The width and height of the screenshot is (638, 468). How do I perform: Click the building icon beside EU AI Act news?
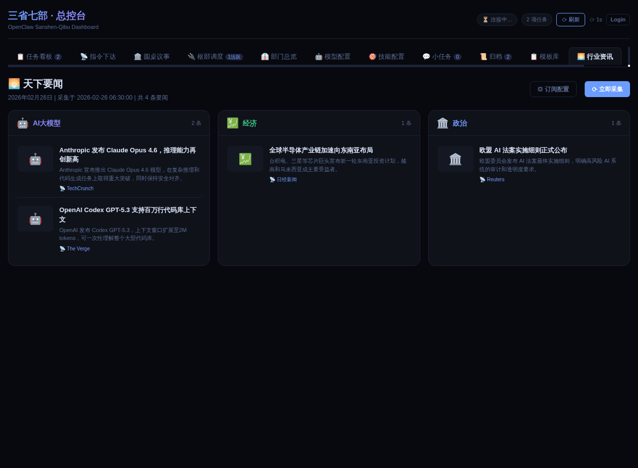tap(455, 159)
